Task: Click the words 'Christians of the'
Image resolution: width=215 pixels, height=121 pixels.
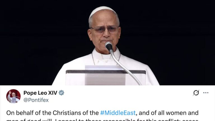Action: 76,113
